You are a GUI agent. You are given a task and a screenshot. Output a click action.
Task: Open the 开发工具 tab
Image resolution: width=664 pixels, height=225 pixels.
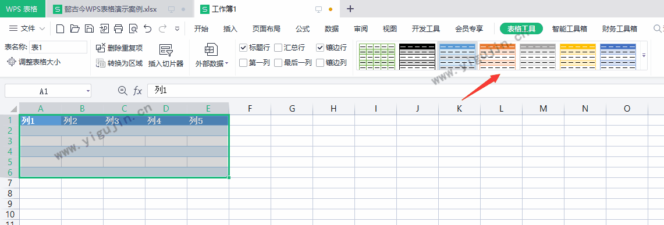(x=426, y=28)
